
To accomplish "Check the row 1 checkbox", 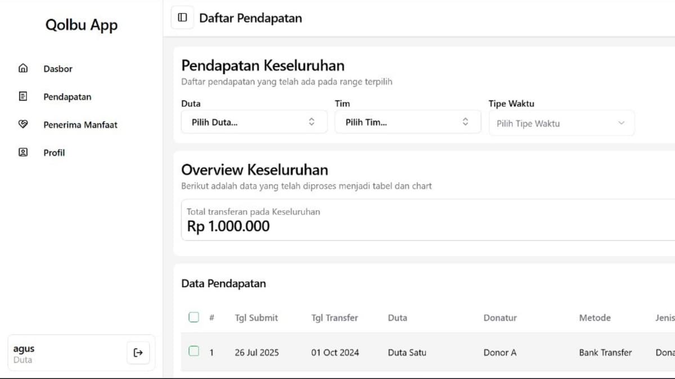I will [x=193, y=351].
